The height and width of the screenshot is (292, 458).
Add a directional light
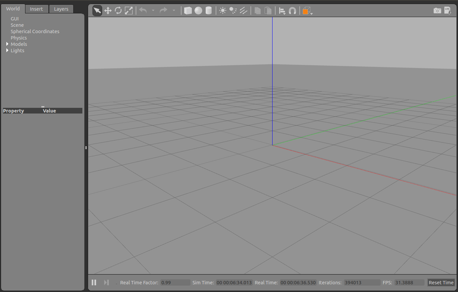[x=243, y=11]
